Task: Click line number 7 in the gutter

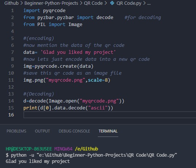Action: tap(12, 52)
